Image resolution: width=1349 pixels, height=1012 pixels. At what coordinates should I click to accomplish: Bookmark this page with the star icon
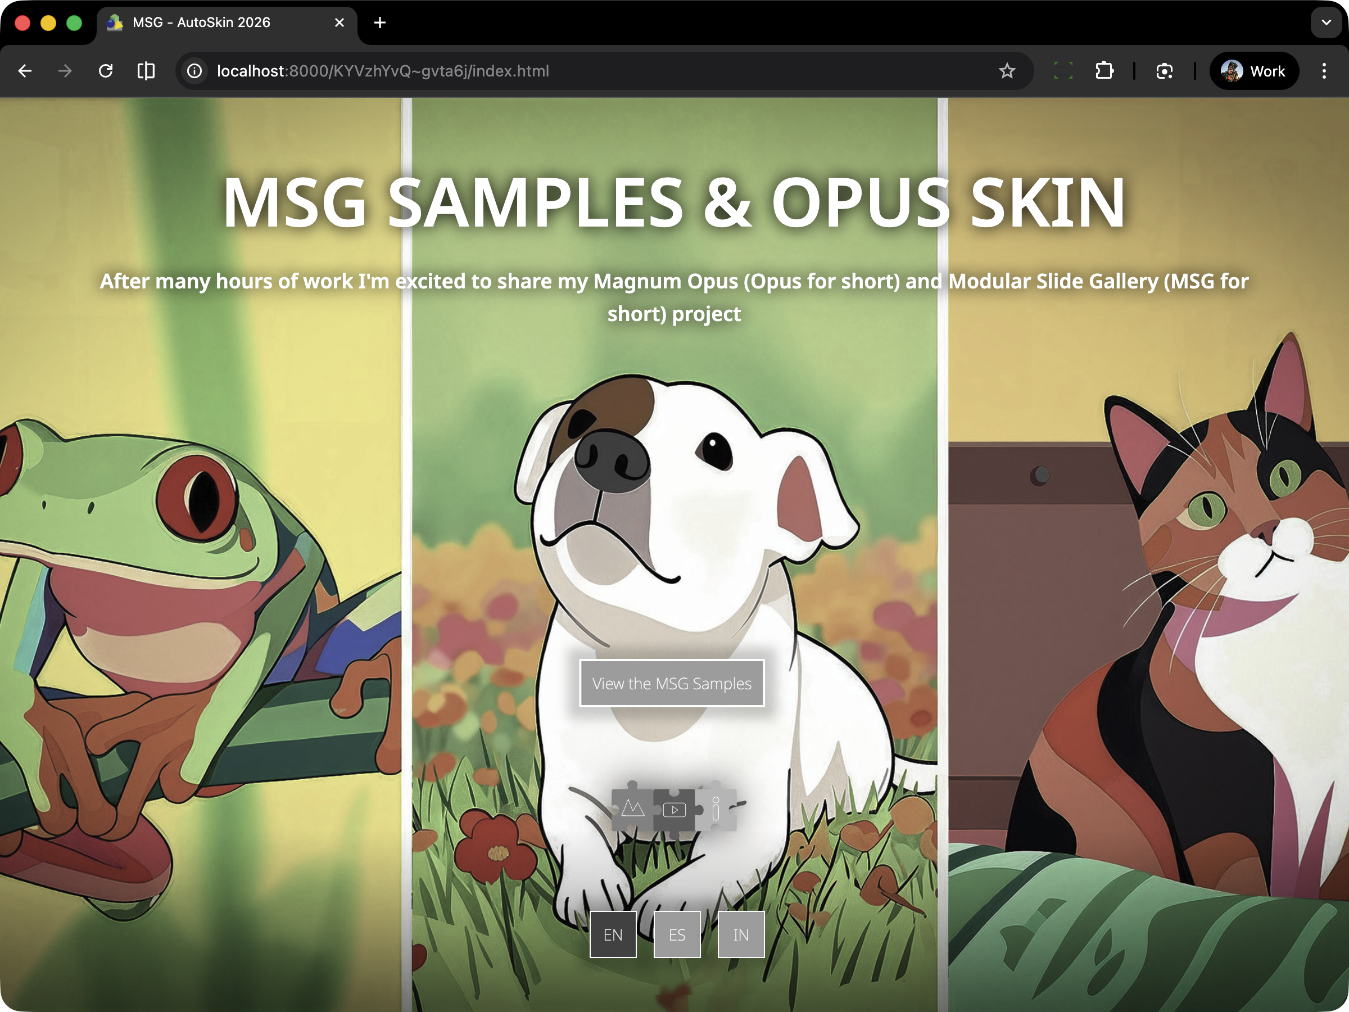[1007, 71]
